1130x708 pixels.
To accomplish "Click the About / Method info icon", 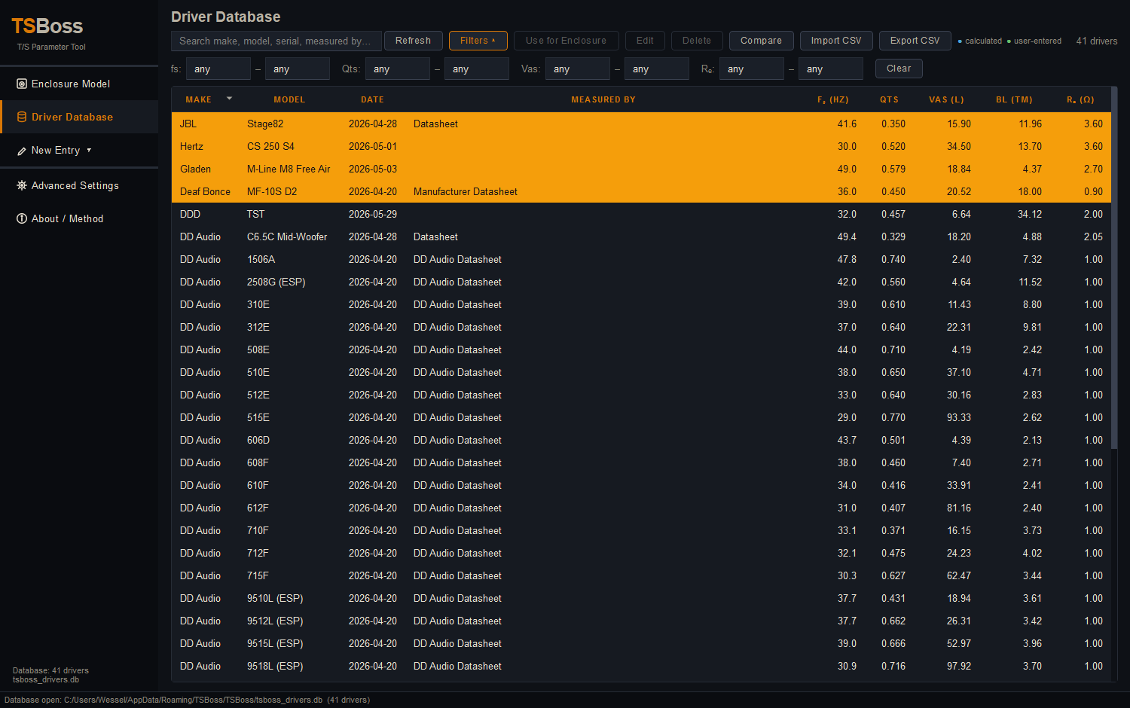I will point(22,218).
